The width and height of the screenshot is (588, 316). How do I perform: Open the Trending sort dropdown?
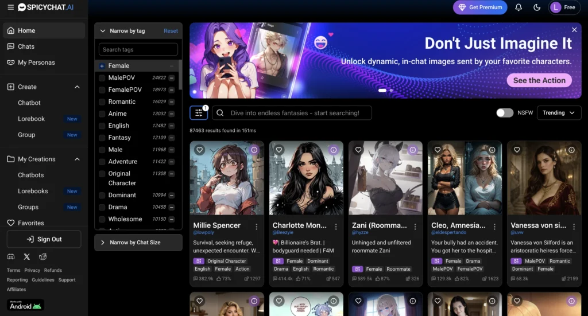pyautogui.click(x=559, y=113)
